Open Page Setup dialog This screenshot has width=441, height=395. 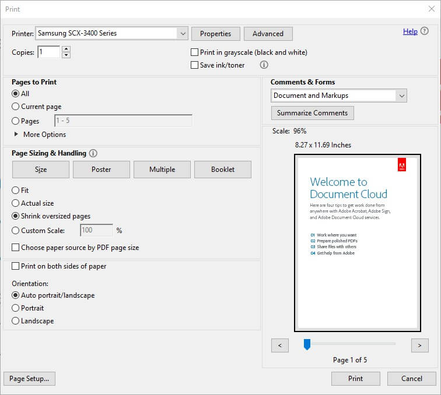tap(30, 379)
